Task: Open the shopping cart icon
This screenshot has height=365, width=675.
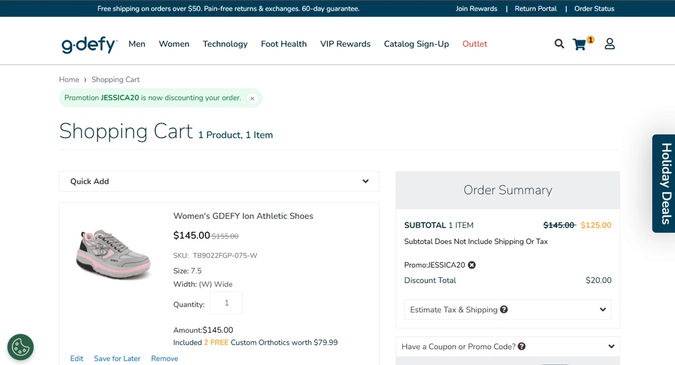Action: [x=580, y=44]
